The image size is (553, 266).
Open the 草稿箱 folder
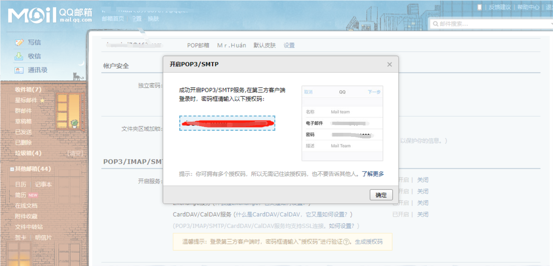(x=23, y=121)
